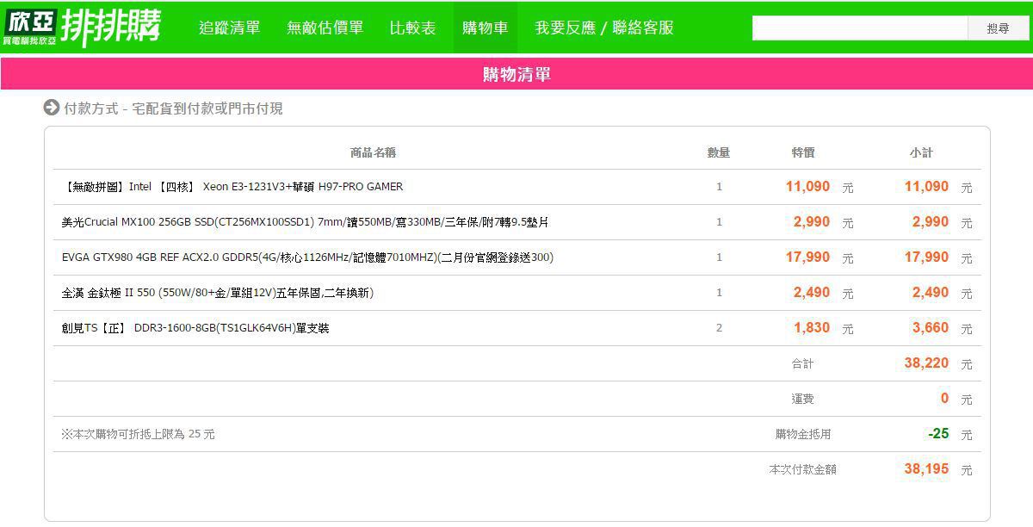Viewport: 1033px width, 527px height.
Task: Select the Crucial MX100 256GB SSD item
Action: (x=305, y=222)
